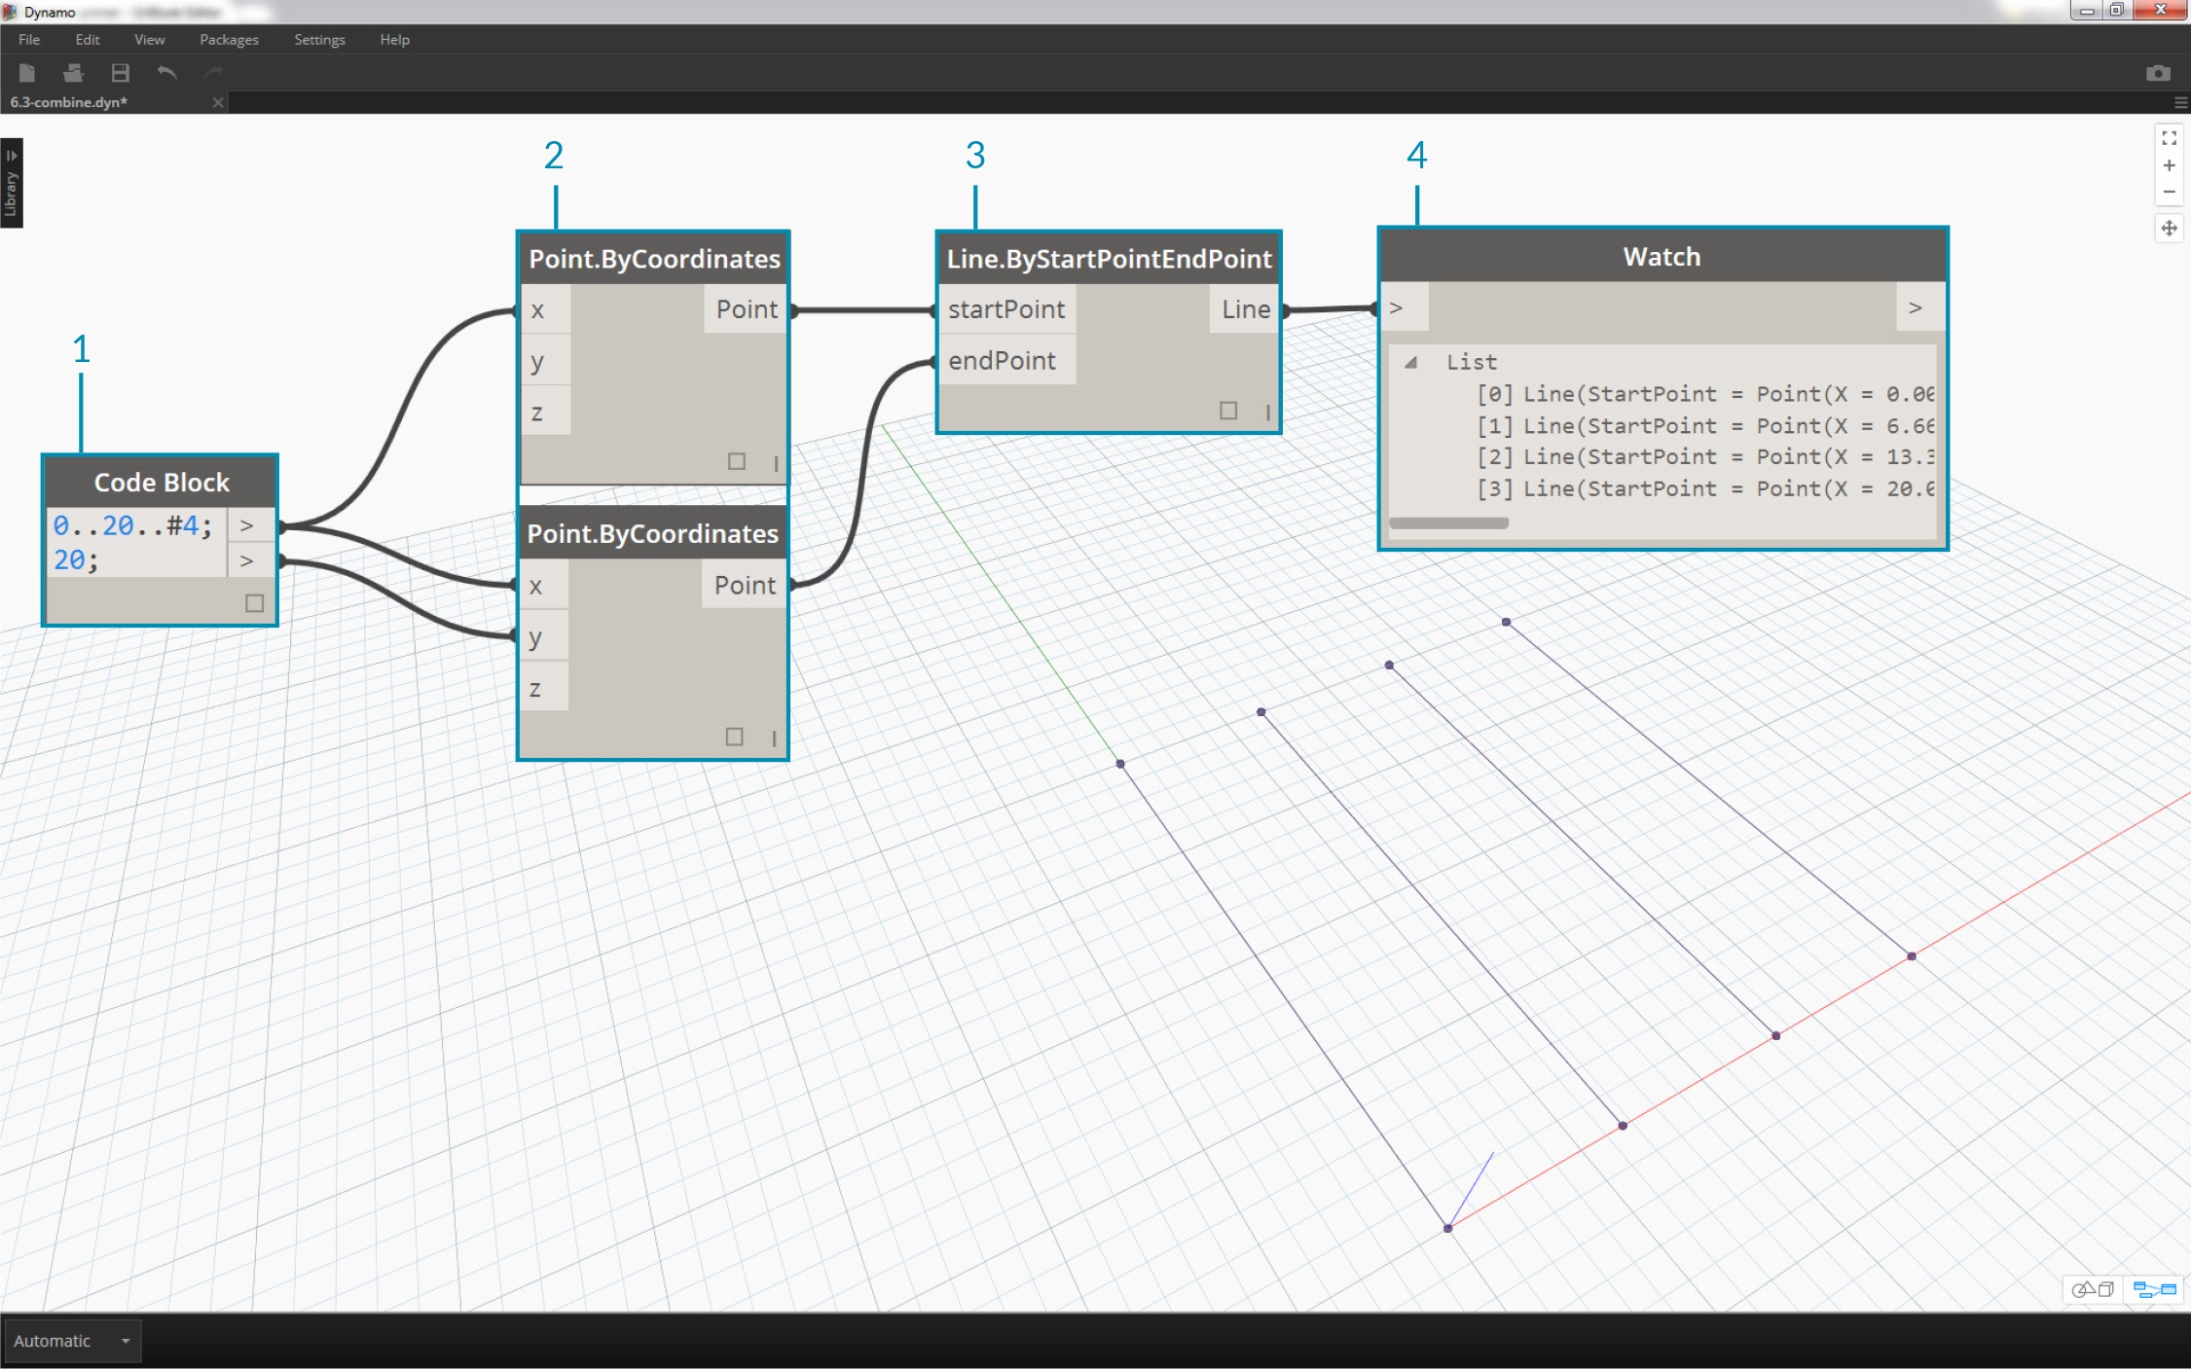Collapse the Watch node List tree
2191x1369 pixels.
coord(1410,362)
